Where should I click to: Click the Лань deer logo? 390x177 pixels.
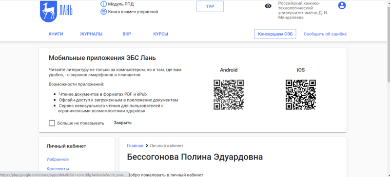pos(56,11)
